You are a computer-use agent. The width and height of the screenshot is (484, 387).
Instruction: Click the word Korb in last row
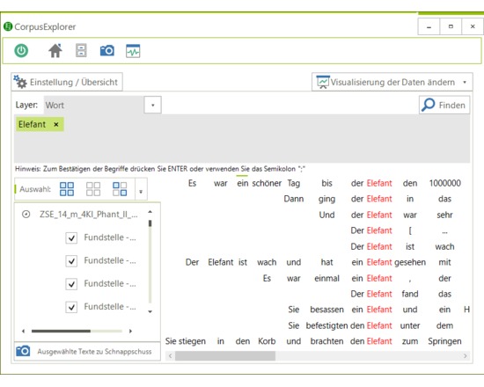267,341
